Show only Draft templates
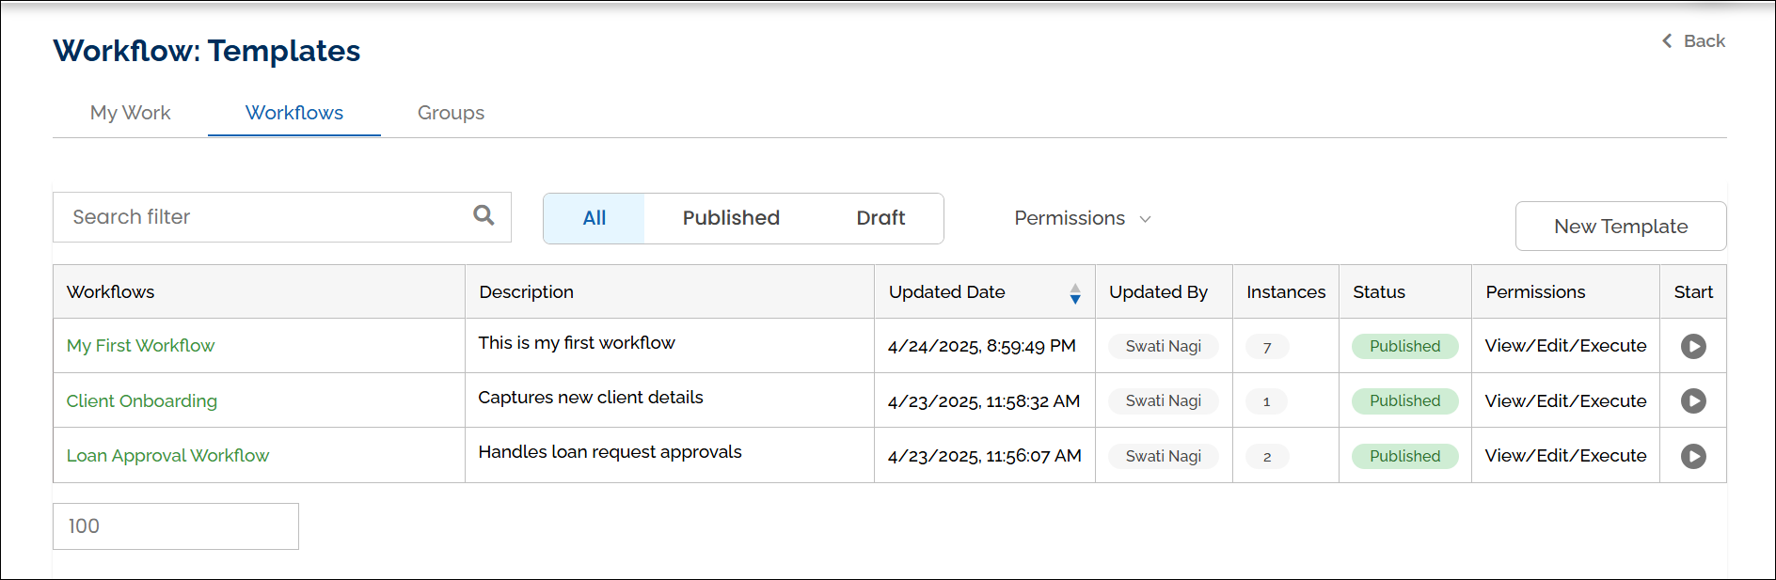 (x=880, y=218)
